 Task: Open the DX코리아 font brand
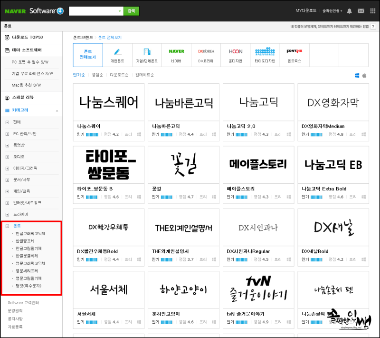(206, 55)
